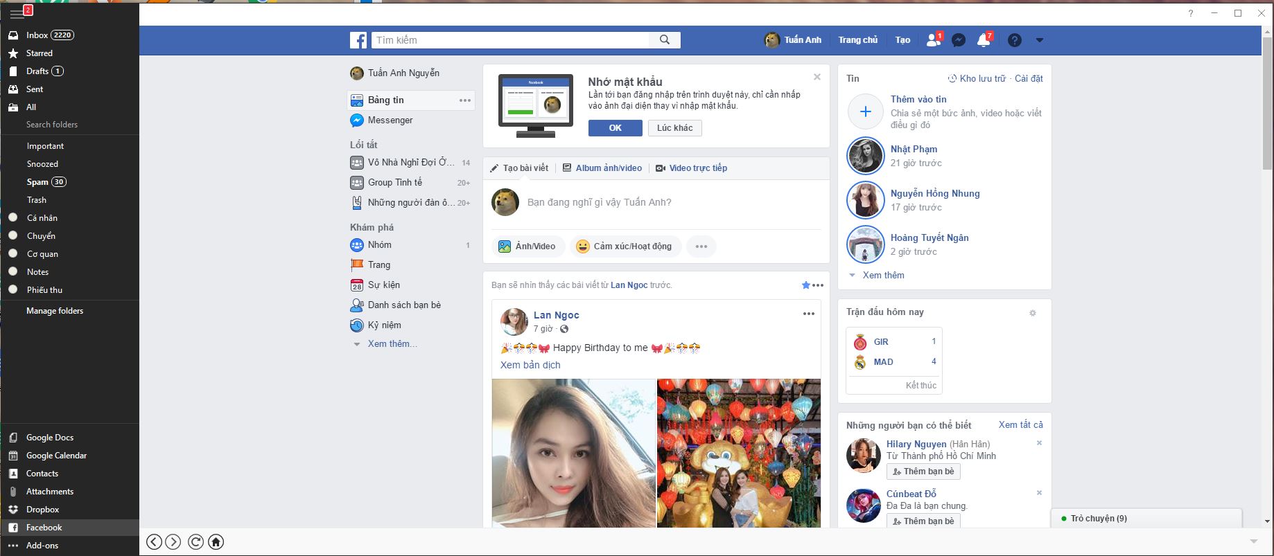Click Manage folders

[x=55, y=311]
